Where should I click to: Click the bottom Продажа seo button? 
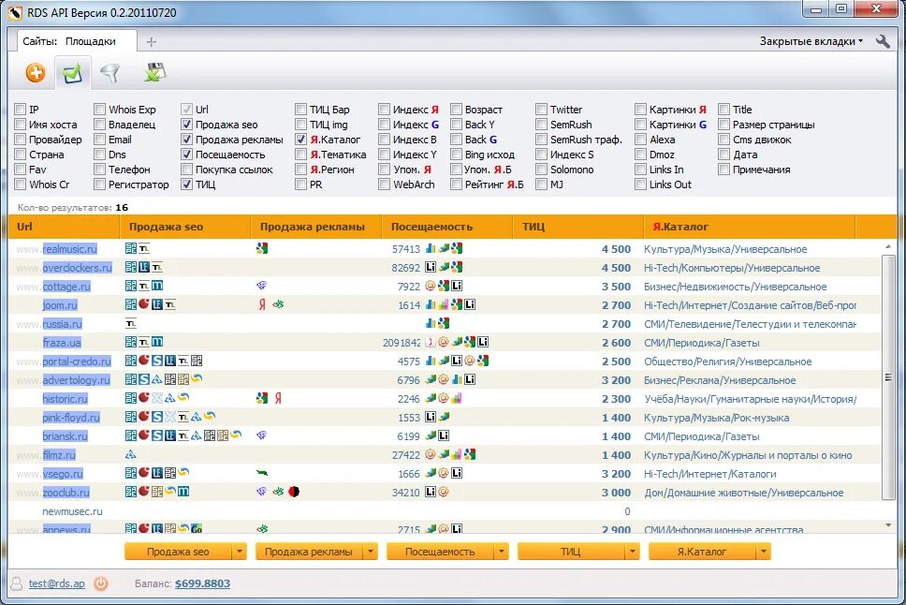click(178, 552)
